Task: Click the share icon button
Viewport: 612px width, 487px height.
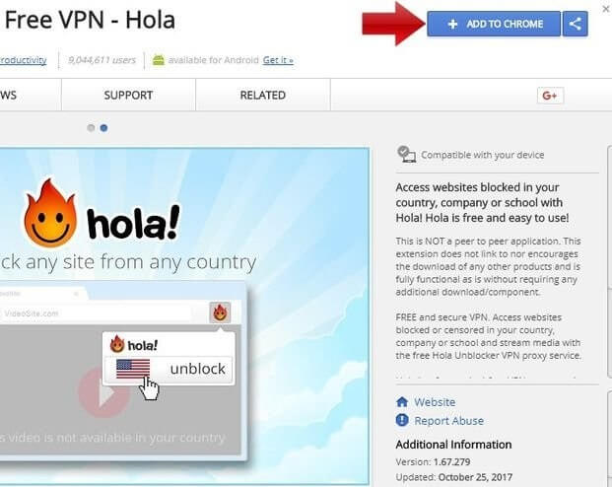Action: (575, 24)
